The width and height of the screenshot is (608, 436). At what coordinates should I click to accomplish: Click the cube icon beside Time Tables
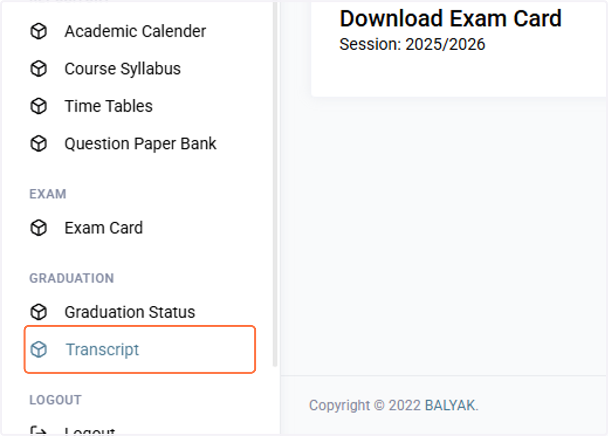click(39, 106)
